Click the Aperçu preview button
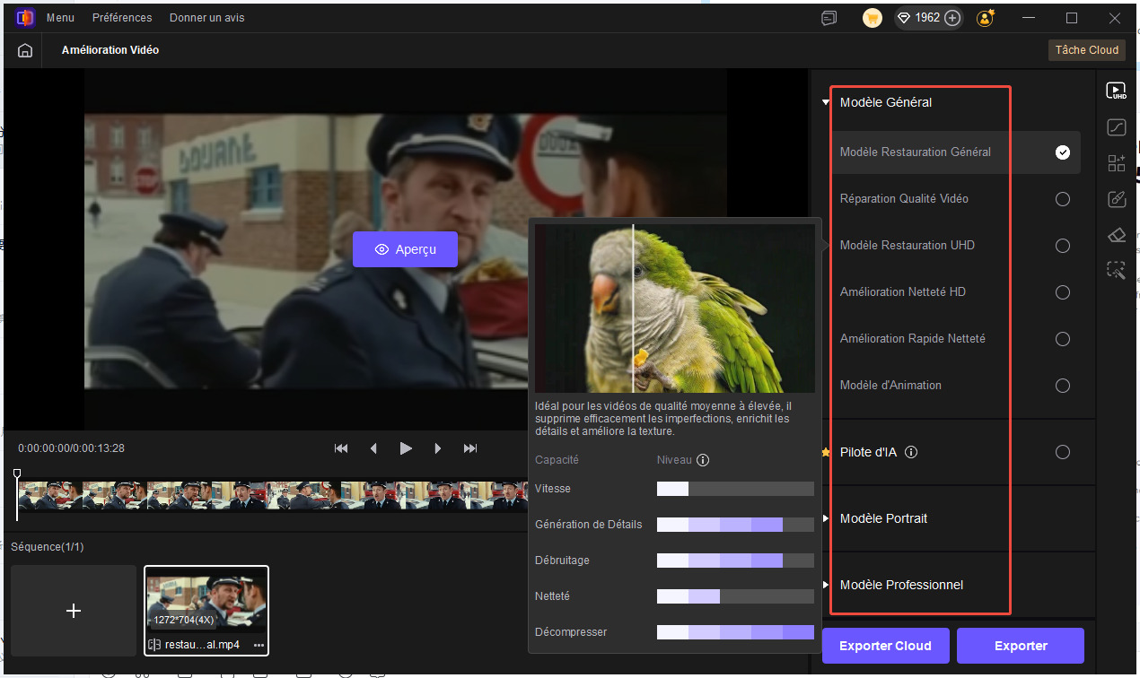 coord(405,249)
